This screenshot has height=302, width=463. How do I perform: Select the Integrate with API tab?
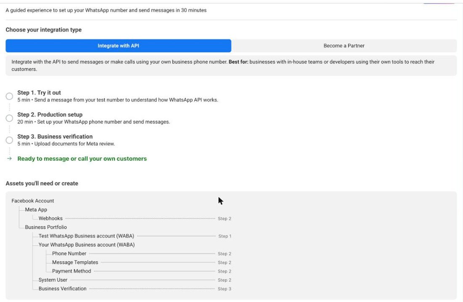click(118, 46)
